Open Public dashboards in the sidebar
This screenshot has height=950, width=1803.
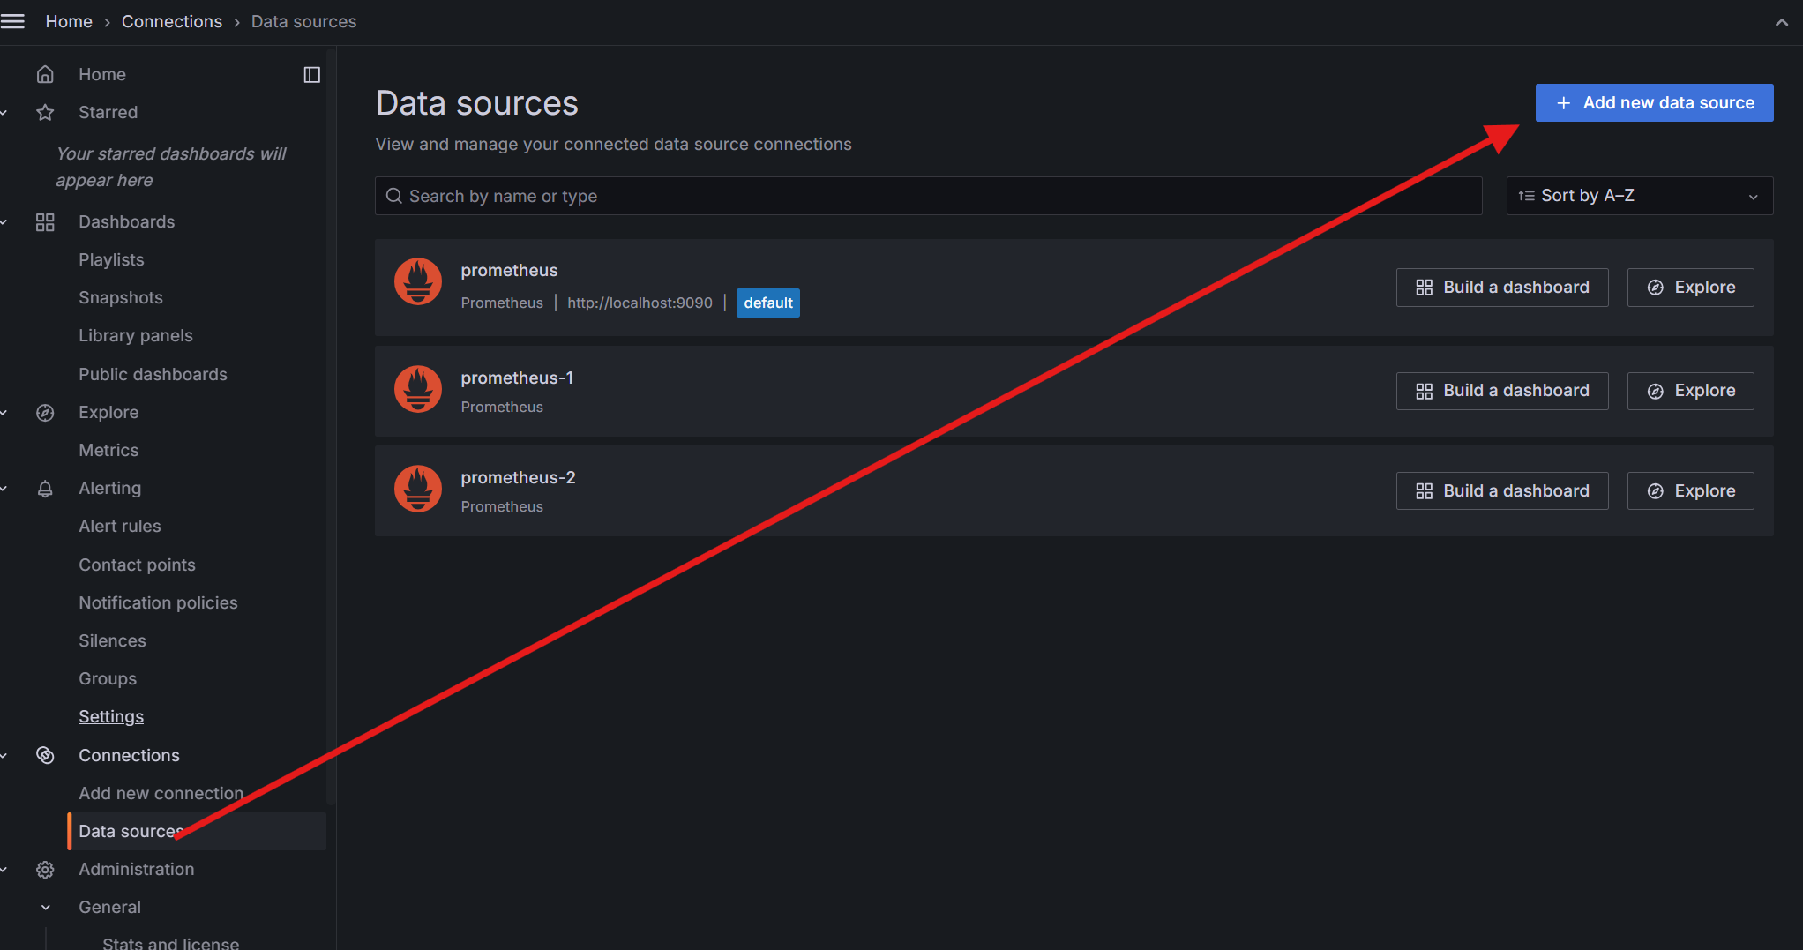click(x=153, y=374)
